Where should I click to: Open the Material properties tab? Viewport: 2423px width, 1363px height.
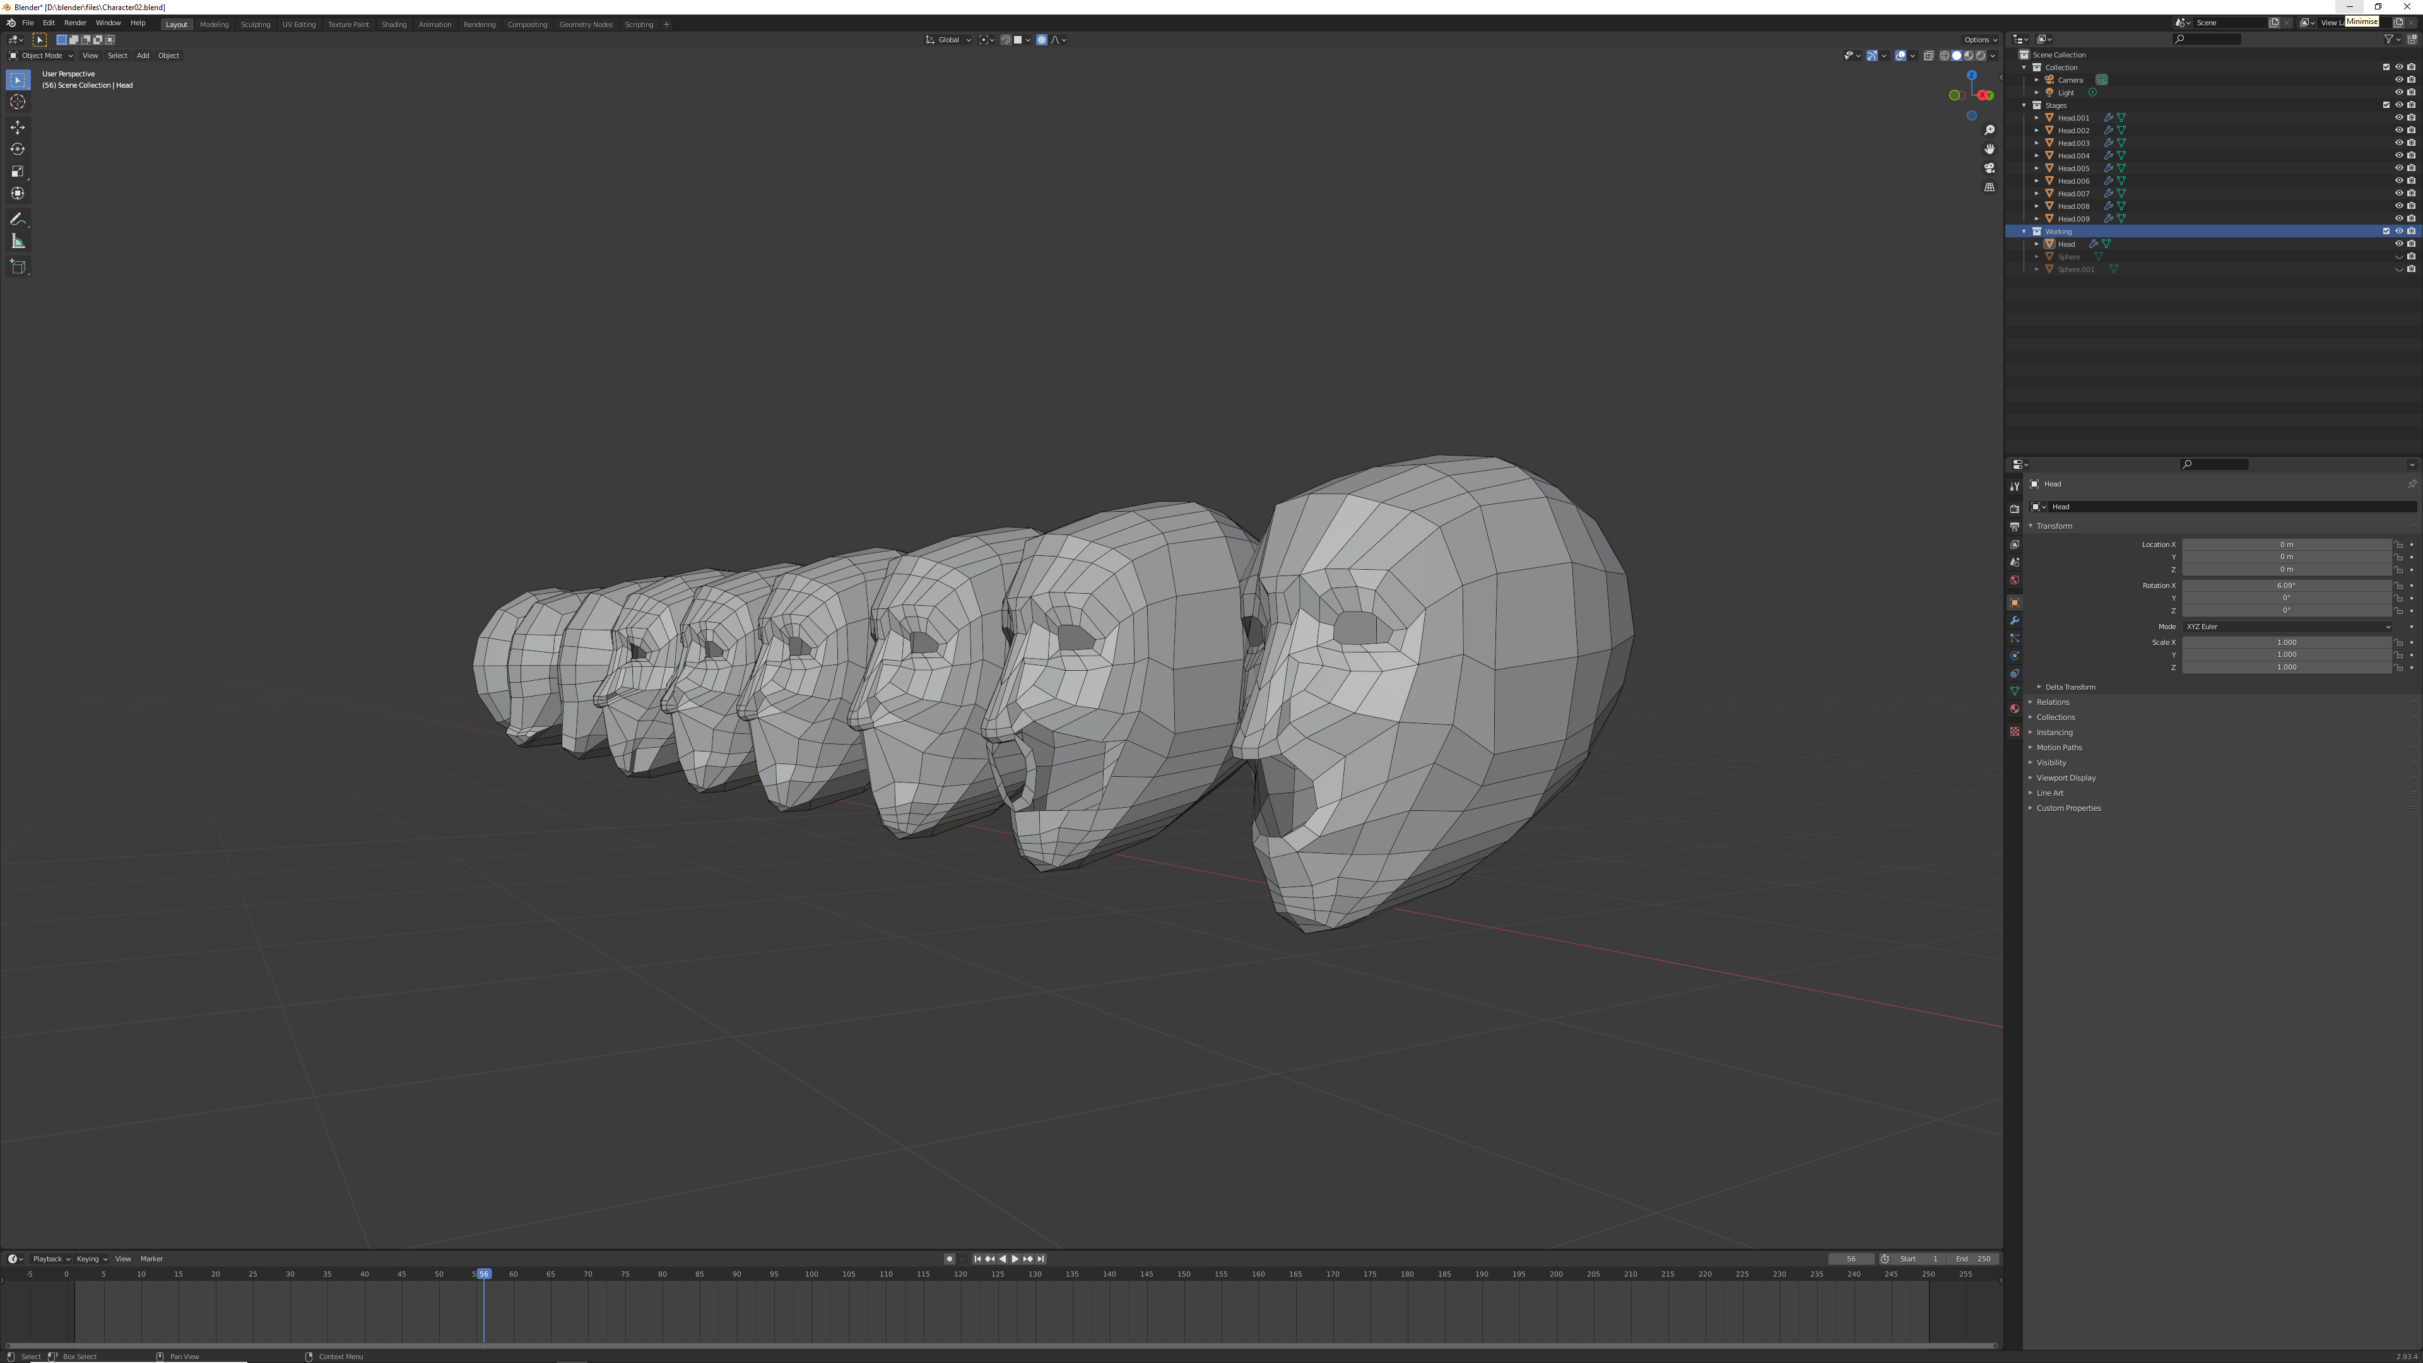2015,708
